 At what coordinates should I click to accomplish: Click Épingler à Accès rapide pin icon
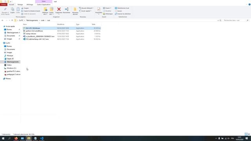pyautogui.click(x=5, y=9)
